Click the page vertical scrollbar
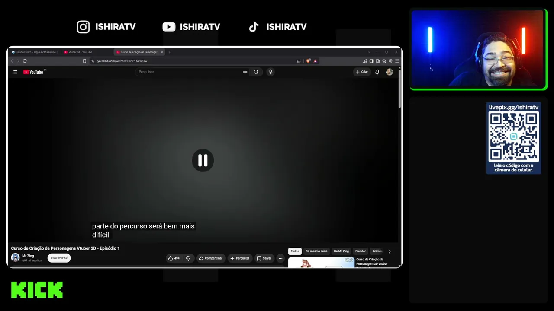This screenshot has width=554, height=311. coord(400,89)
